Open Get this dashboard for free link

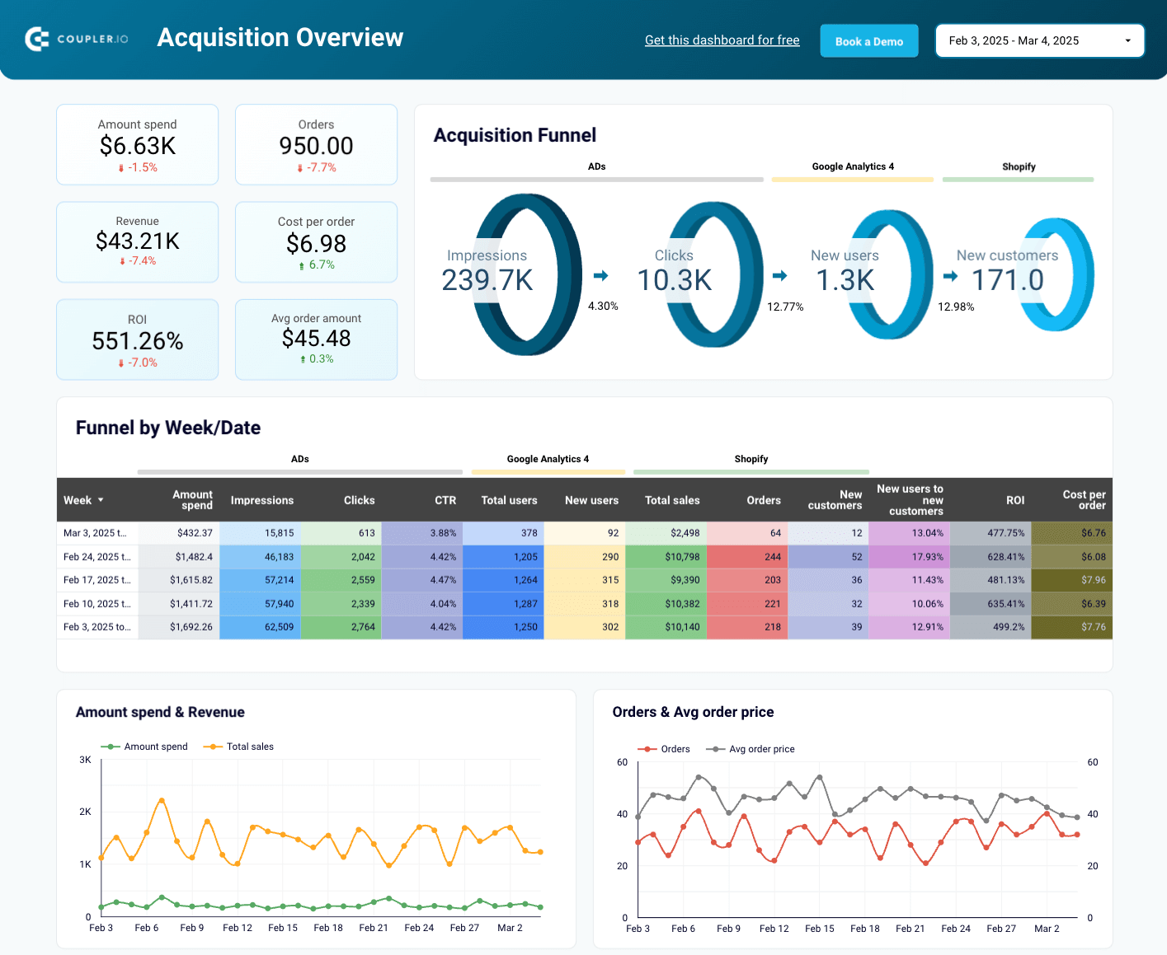722,40
